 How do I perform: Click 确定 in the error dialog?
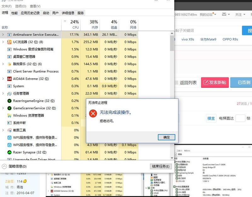[x=167, y=137]
